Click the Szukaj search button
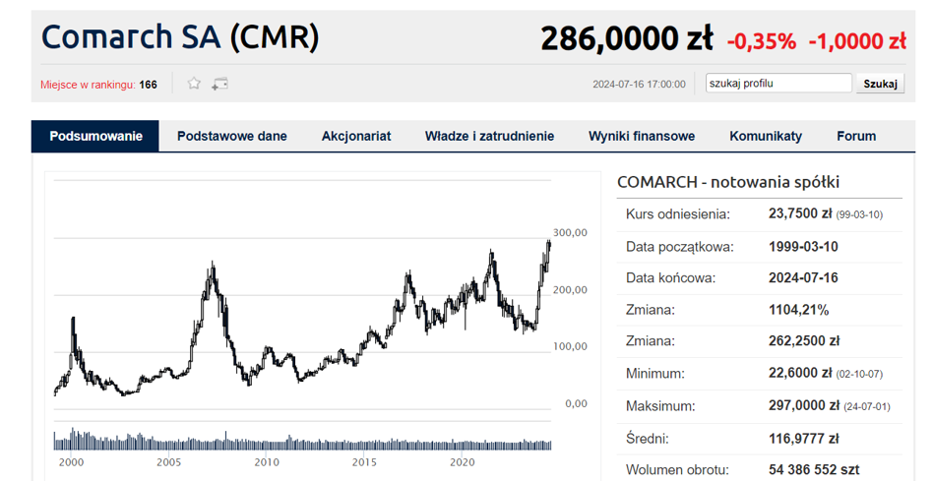Screen dimensions: 933x481 [880, 84]
